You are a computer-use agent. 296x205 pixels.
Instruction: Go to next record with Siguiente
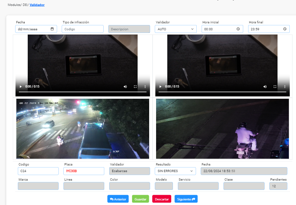tap(186, 199)
